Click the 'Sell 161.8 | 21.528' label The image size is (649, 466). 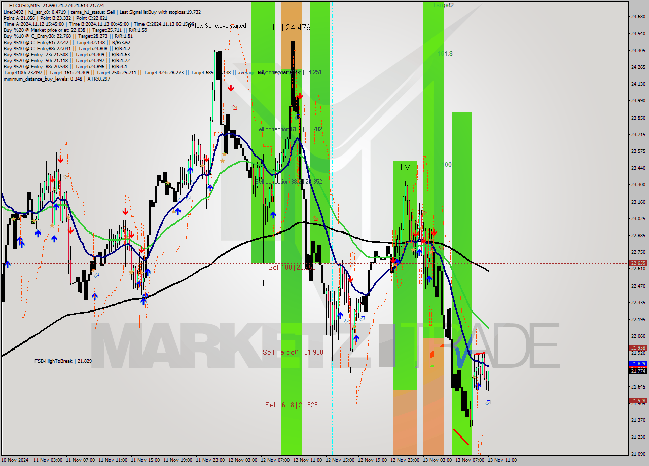pyautogui.click(x=292, y=404)
